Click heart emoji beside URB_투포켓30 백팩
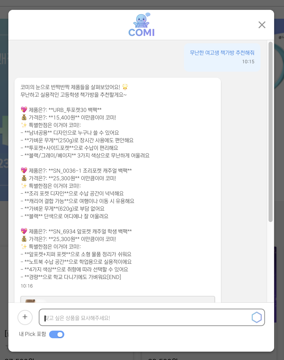The image size is (284, 360). coord(24,110)
